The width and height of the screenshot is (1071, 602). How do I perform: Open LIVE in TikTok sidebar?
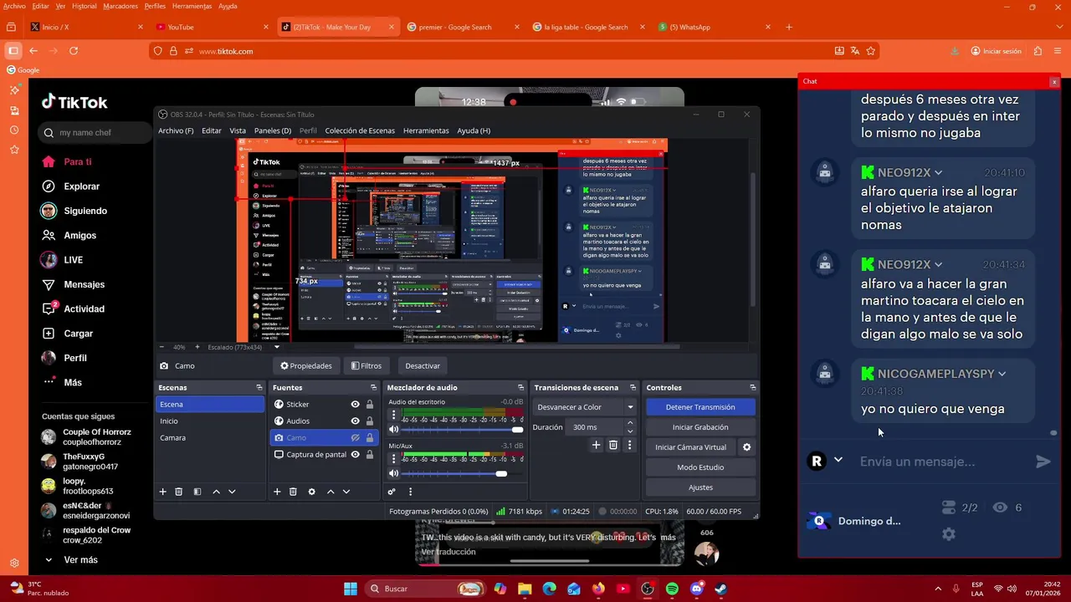click(x=73, y=260)
